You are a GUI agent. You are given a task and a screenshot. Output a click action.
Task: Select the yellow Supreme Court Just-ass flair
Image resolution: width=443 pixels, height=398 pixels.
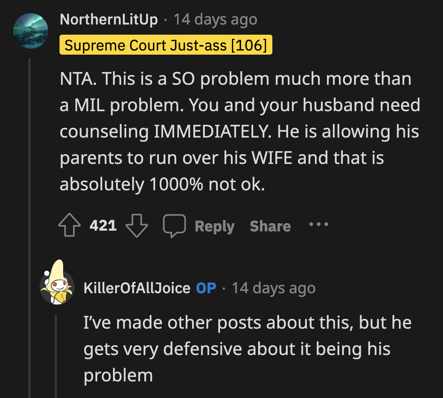[x=166, y=45]
